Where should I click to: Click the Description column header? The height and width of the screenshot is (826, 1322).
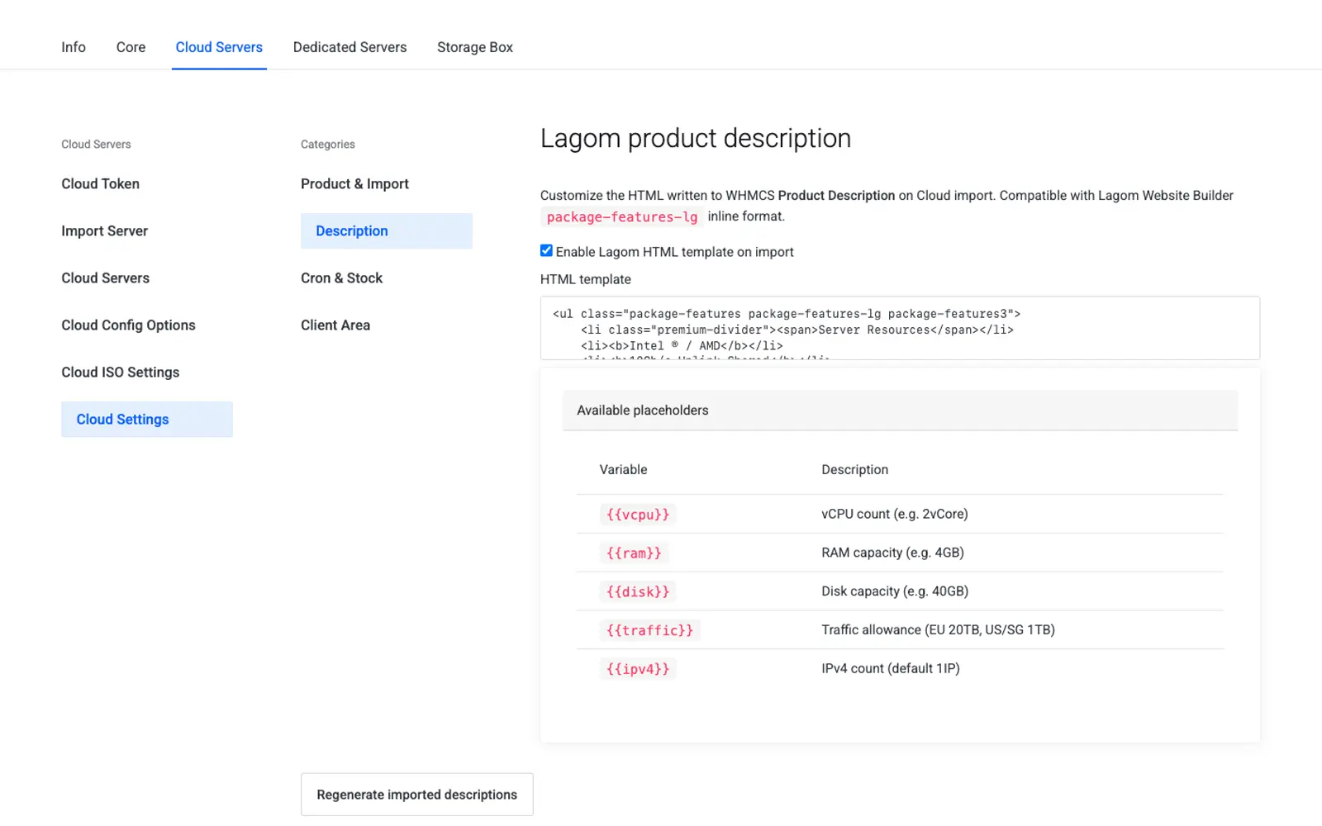coord(855,470)
